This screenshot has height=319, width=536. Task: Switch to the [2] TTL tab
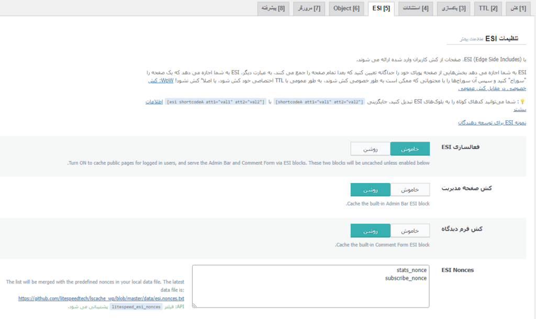click(x=487, y=8)
